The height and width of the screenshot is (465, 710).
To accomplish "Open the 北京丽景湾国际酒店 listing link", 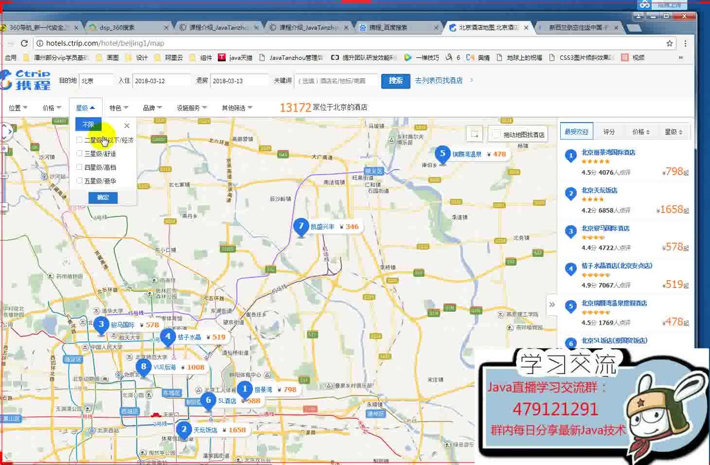I will pos(608,153).
